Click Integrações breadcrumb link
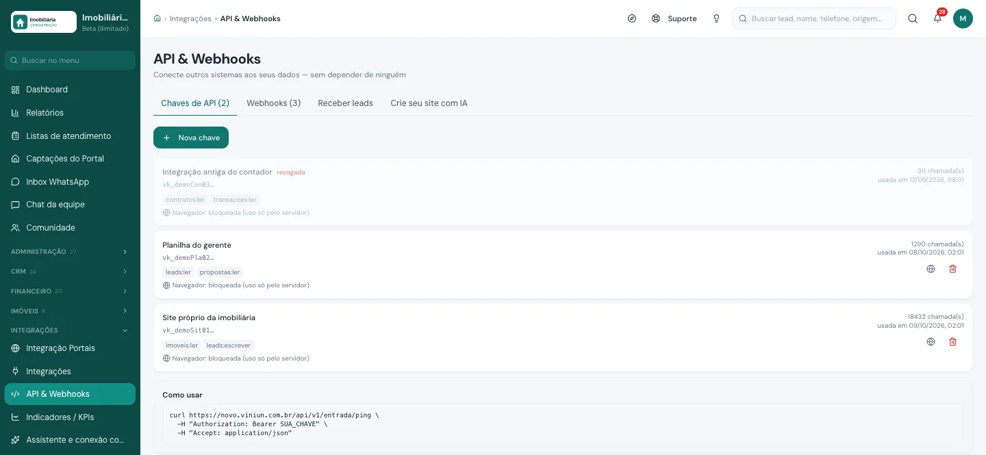The height and width of the screenshot is (455, 986). pos(190,18)
